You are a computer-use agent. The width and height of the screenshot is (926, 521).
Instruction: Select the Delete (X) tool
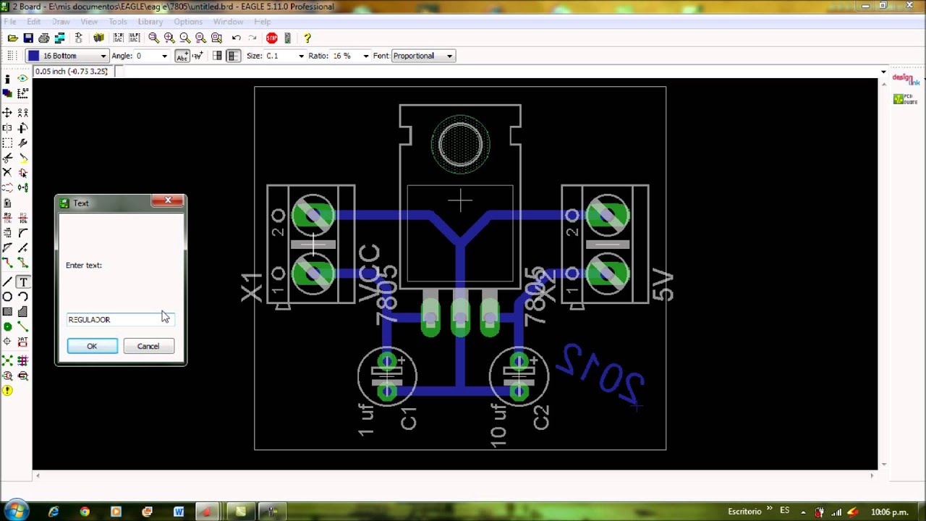click(x=7, y=173)
